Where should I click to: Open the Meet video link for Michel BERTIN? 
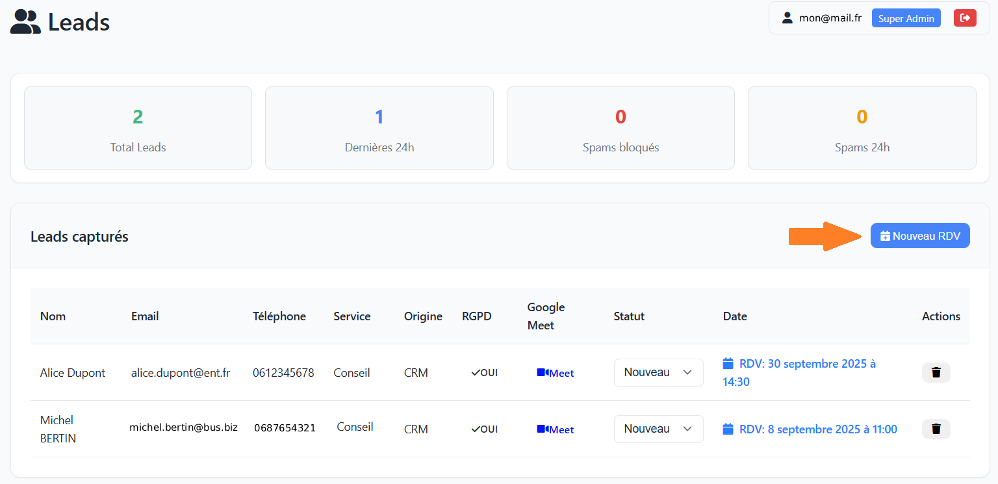point(556,429)
